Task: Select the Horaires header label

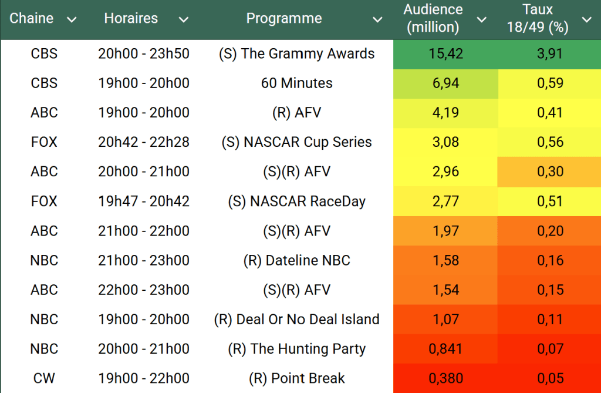Action: click(x=131, y=19)
